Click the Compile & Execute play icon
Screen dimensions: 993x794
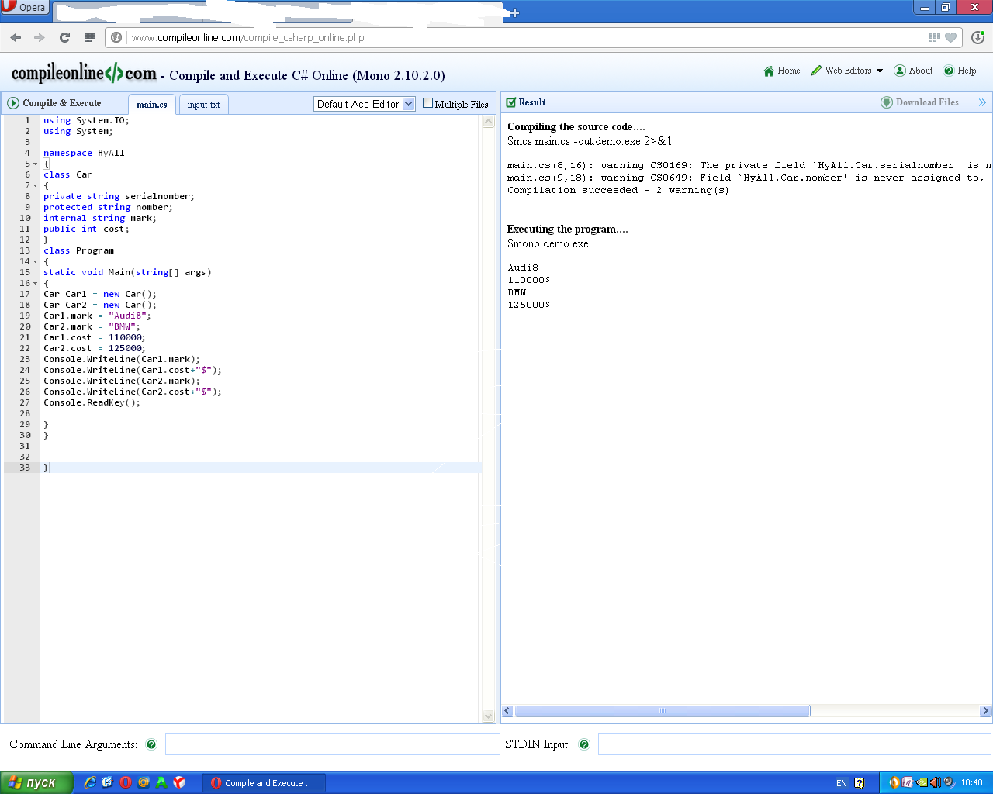coord(13,103)
